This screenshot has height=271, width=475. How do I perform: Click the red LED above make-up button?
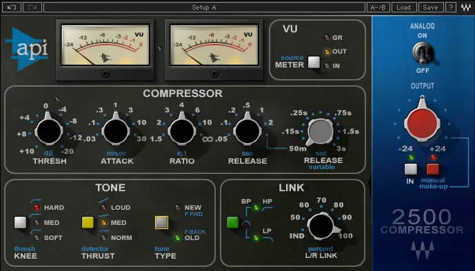(433, 158)
